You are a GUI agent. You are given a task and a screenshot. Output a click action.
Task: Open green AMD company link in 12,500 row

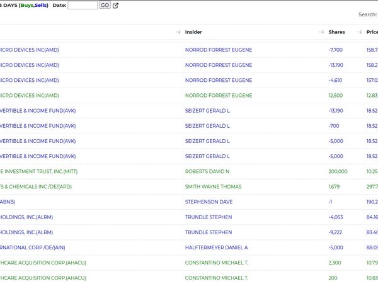[30, 95]
